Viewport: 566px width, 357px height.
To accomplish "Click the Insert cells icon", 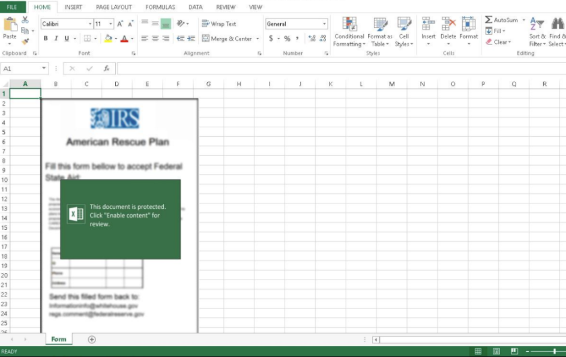I will pyautogui.click(x=429, y=24).
